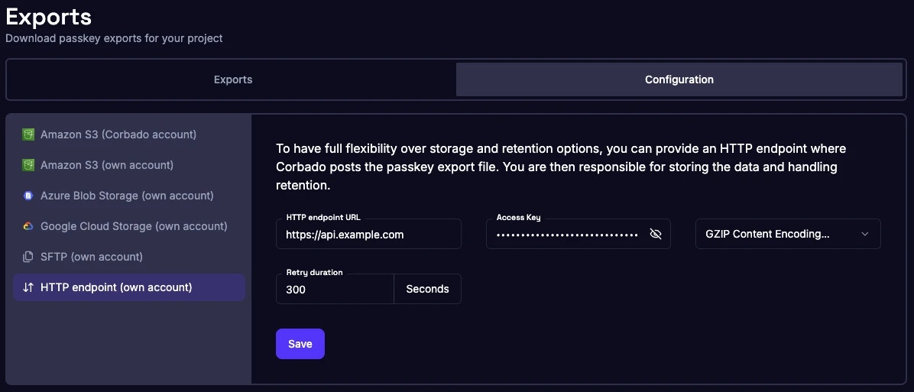Focus the HTTP endpoint URL field

pos(368,235)
